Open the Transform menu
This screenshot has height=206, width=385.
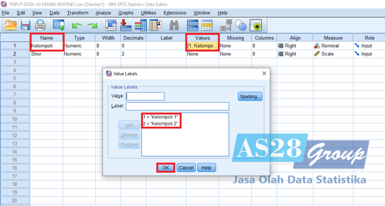77,12
